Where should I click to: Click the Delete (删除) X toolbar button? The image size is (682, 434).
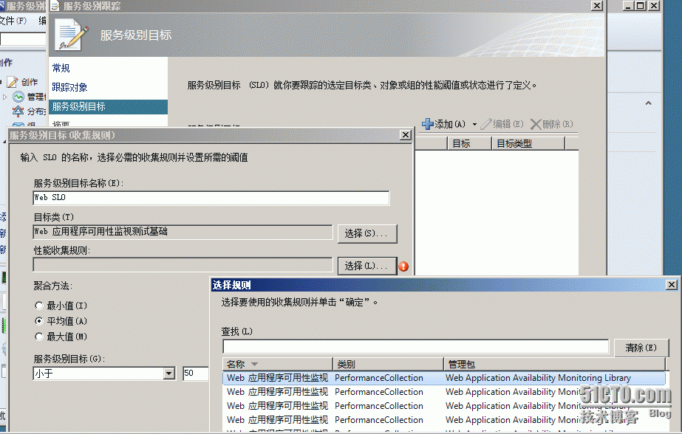point(551,124)
